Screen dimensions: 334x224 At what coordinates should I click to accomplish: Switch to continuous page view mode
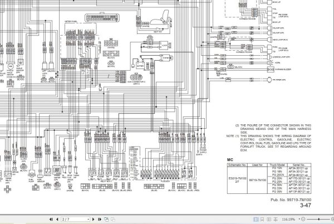[x=262, y=219]
